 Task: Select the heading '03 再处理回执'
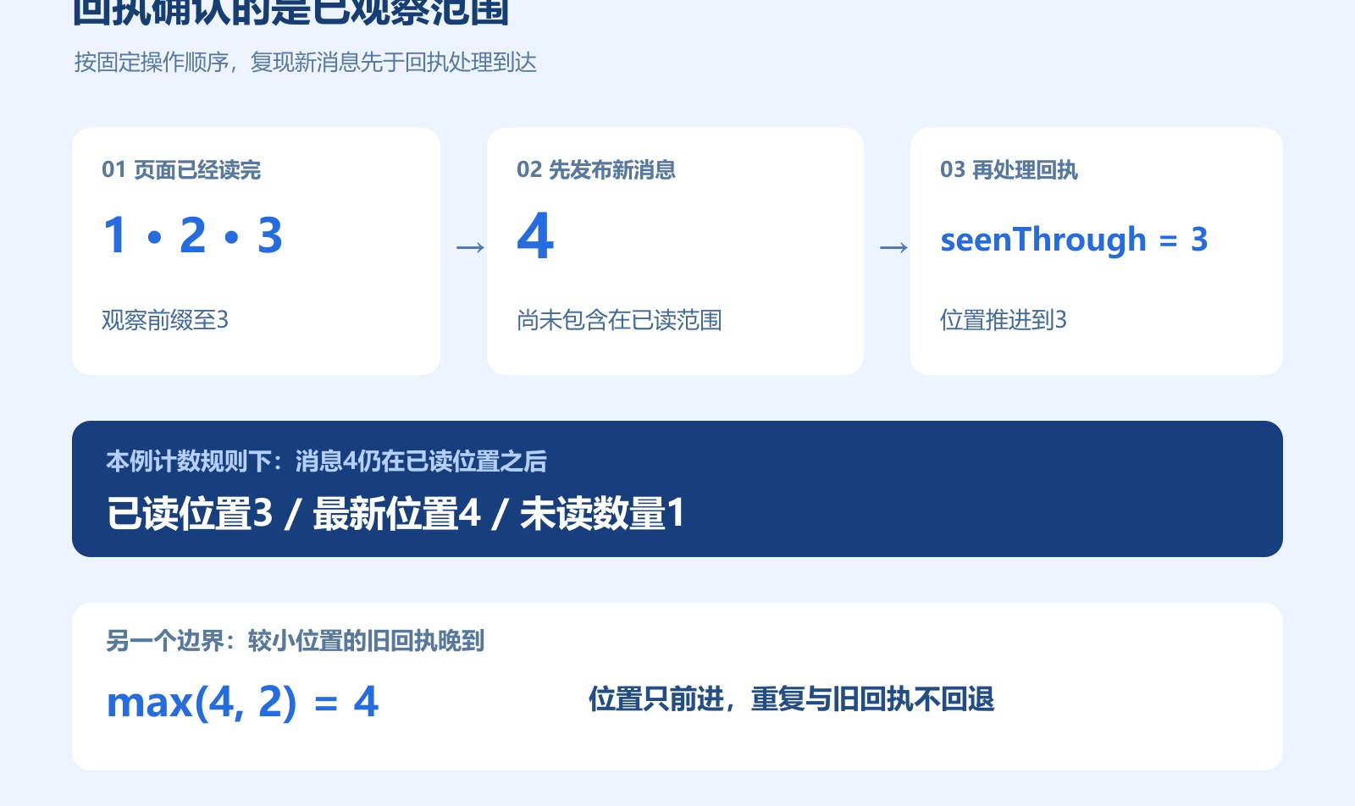point(1009,170)
